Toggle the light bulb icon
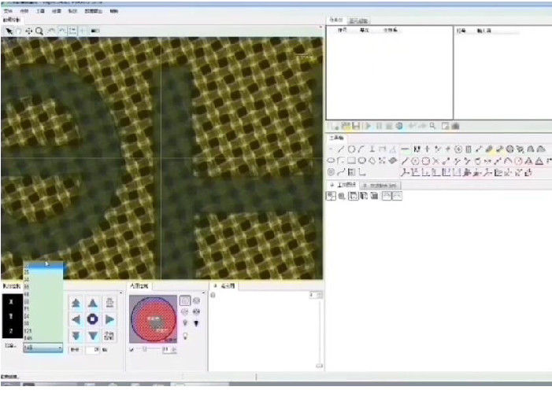Image resolution: width=552 pixels, height=394 pixels. point(184,335)
